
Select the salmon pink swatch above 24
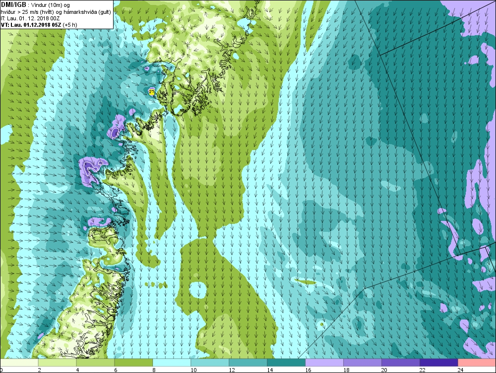pyautogui.click(x=477, y=363)
